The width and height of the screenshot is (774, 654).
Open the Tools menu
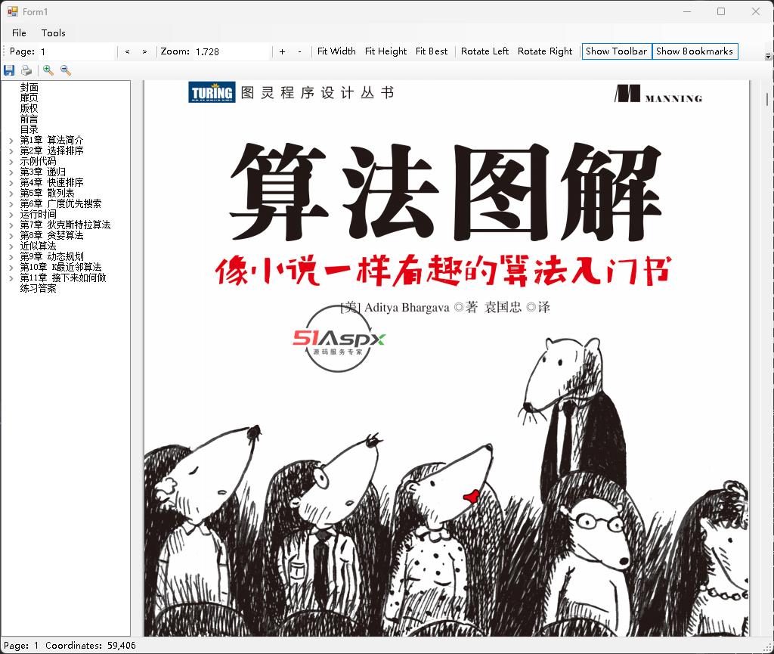54,33
